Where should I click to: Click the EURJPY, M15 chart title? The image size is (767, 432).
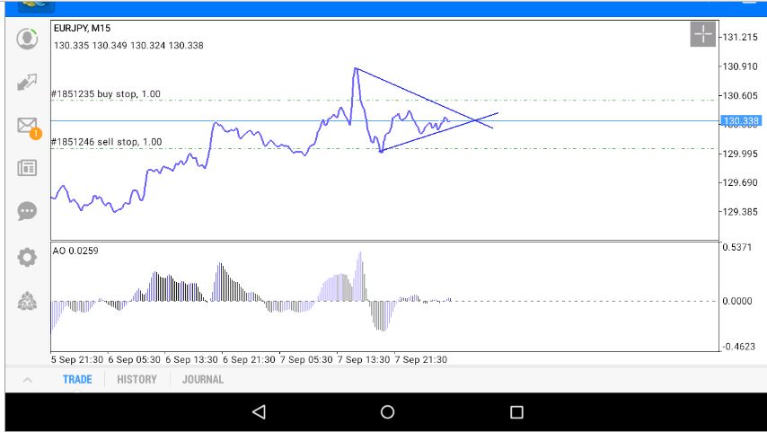pyautogui.click(x=83, y=29)
